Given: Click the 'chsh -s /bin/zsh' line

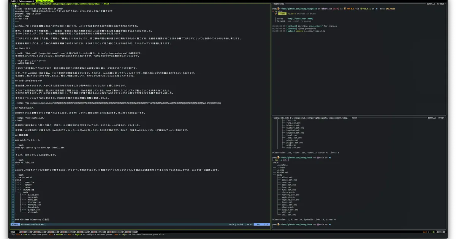Looking at the screenshot, I should (25, 162).
